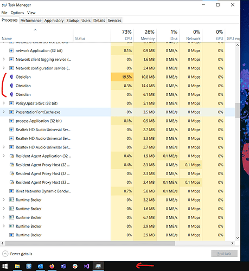The height and width of the screenshot is (271, 249).
Task: Select the 'Rivet Networks Dynamic Bandw...' row
Action: (118, 191)
